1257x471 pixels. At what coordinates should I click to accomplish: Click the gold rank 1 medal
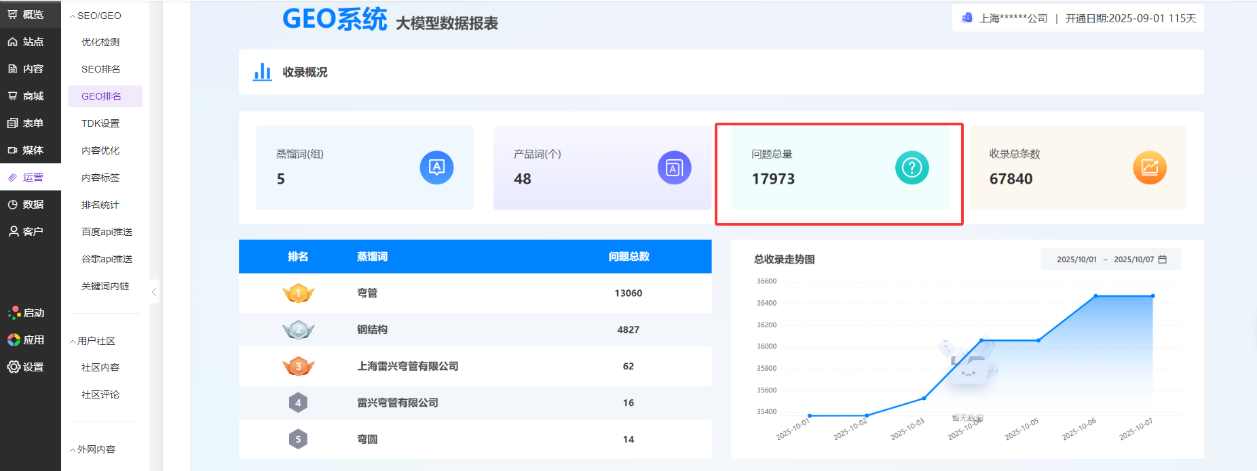298,293
